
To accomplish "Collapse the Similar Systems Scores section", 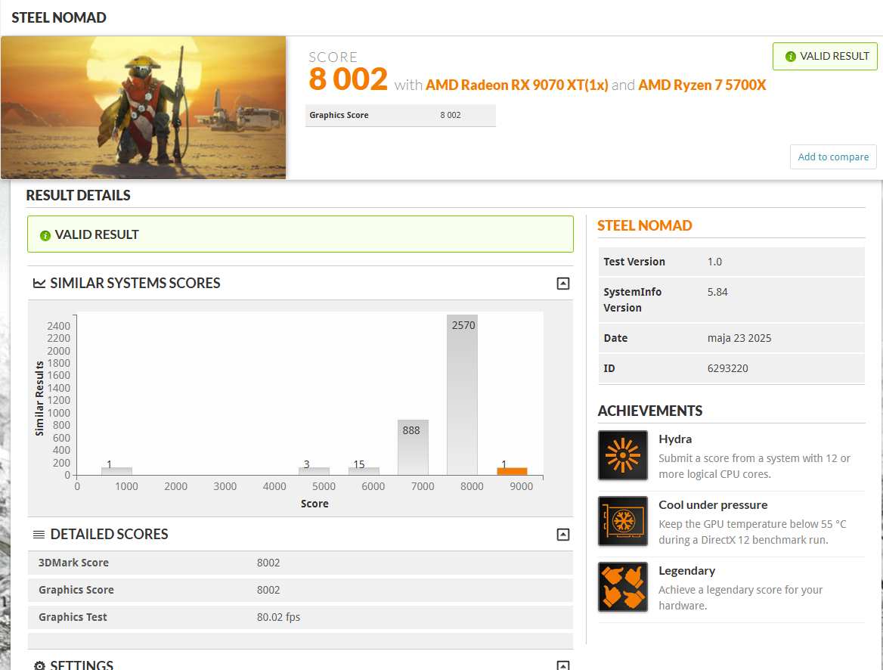I will (563, 284).
